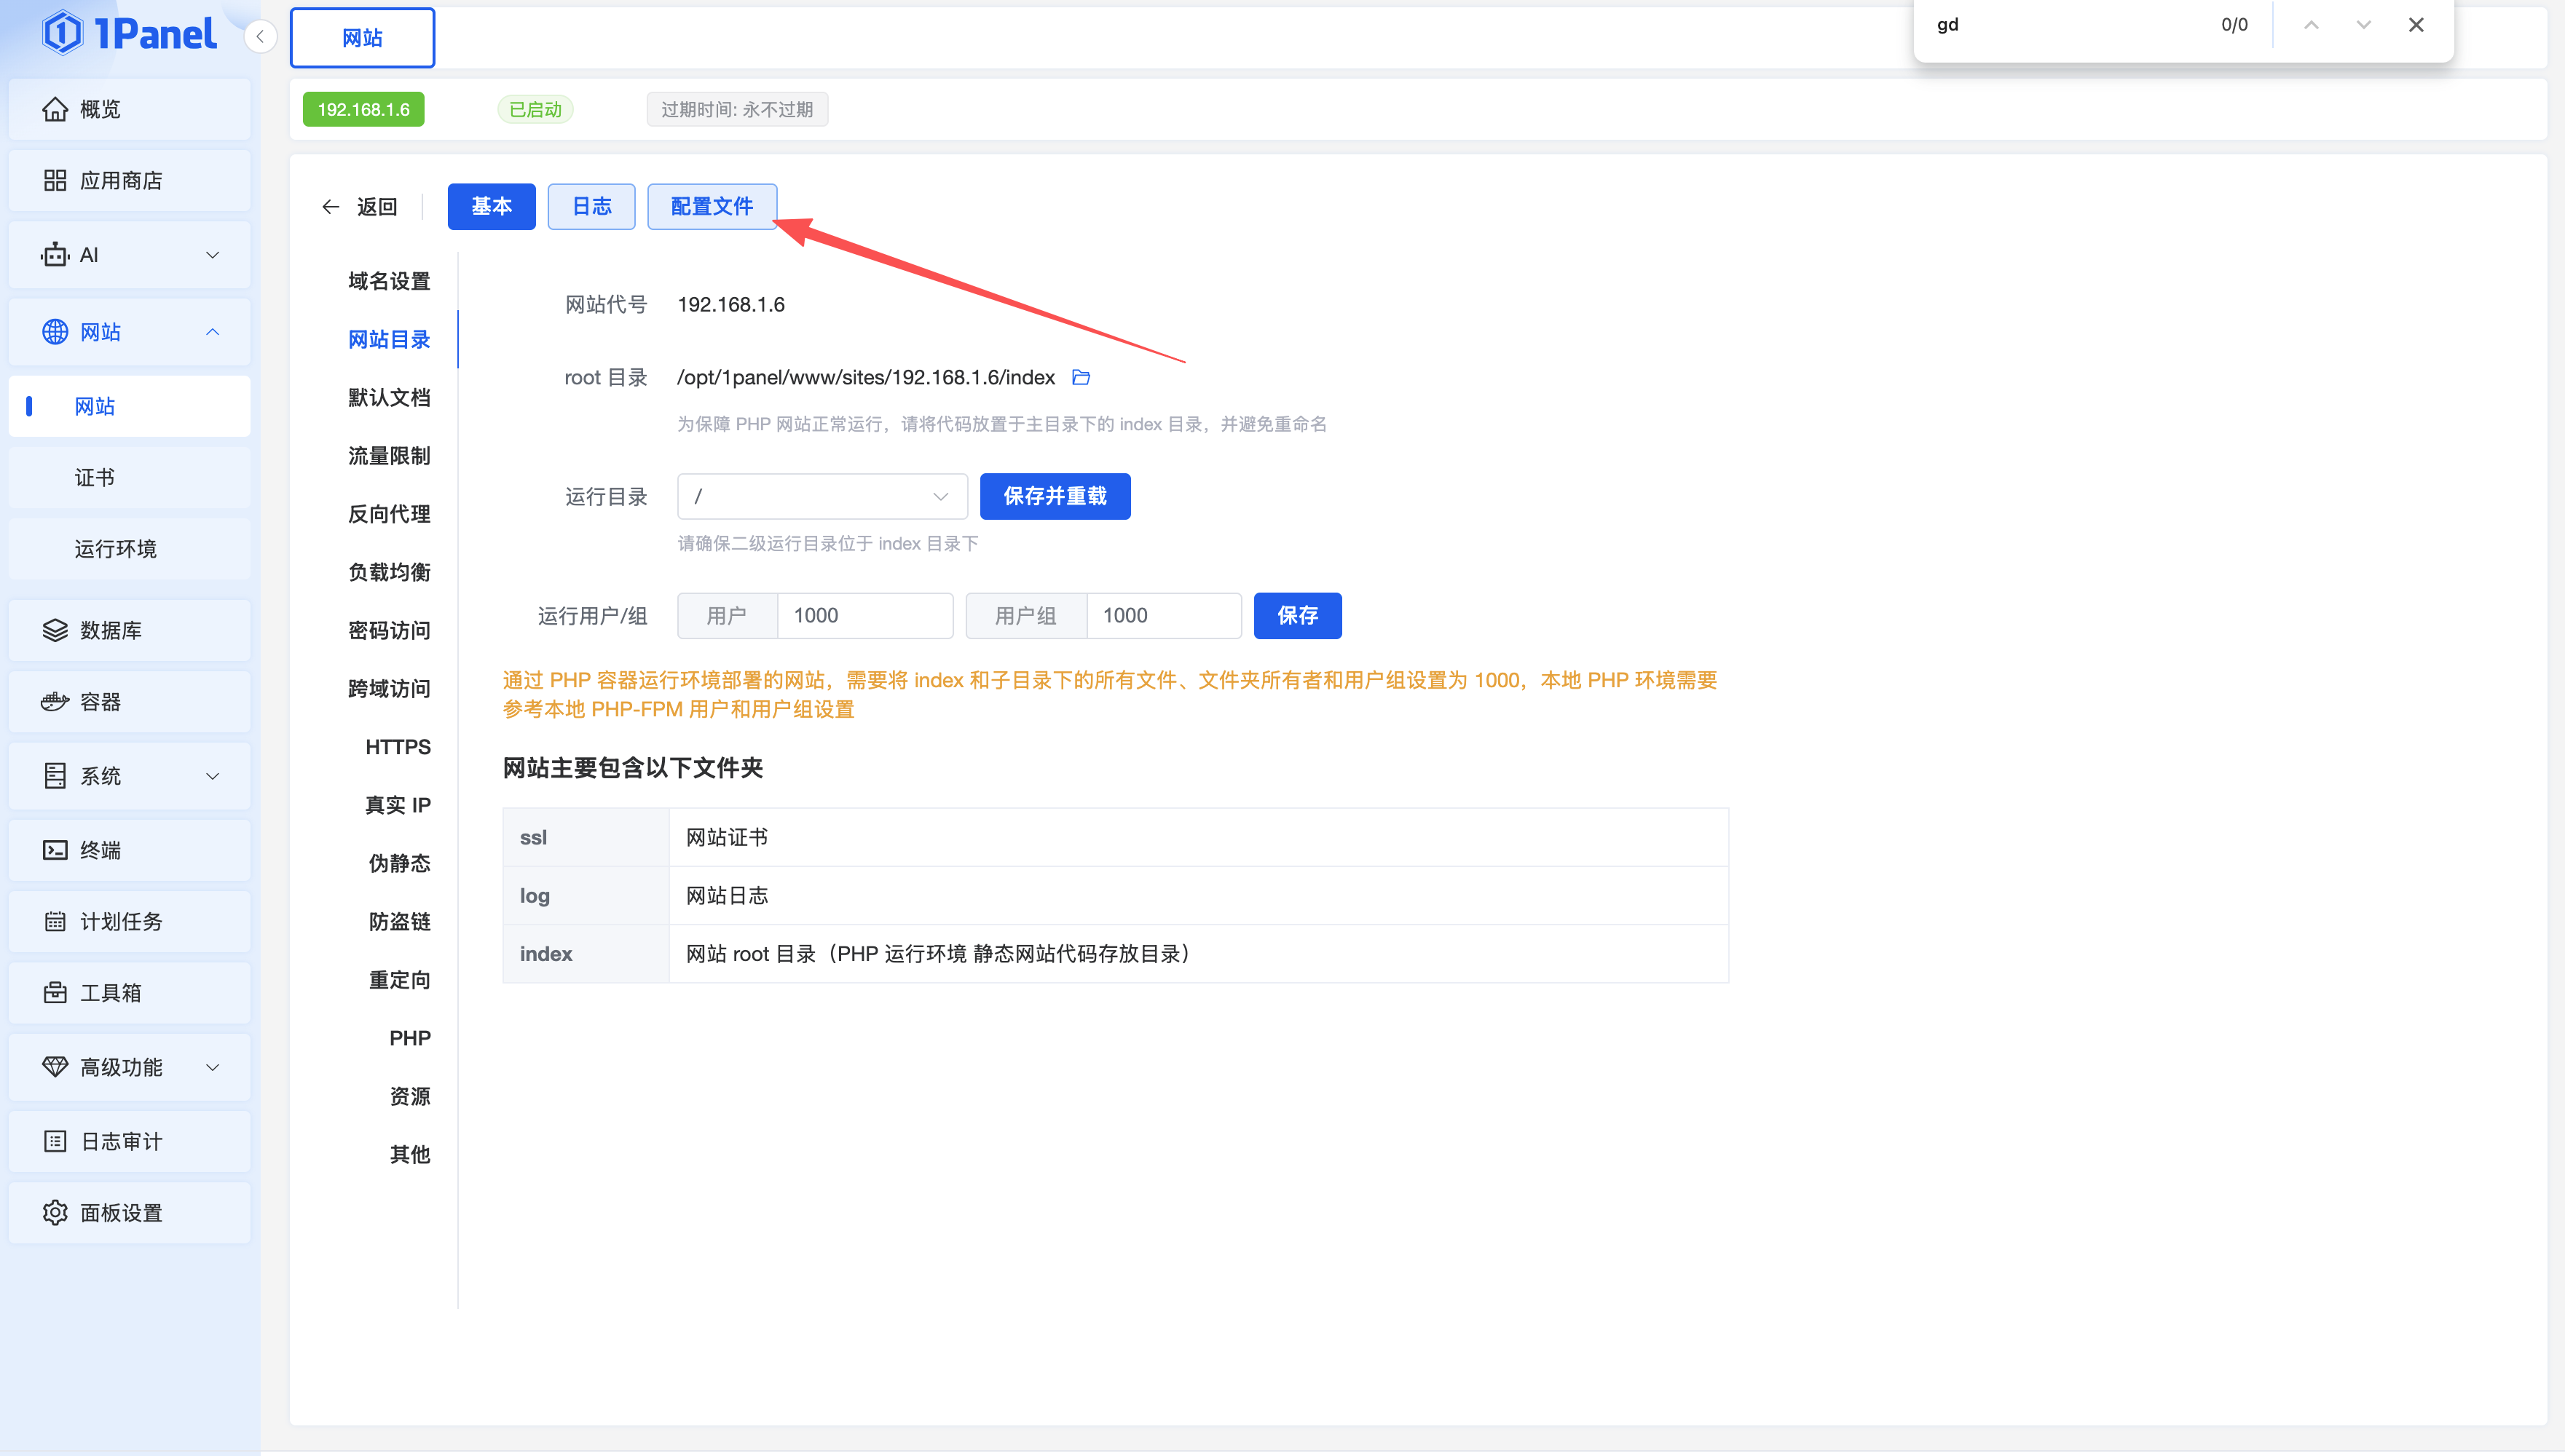This screenshot has height=1456, width=2565.
Task: Click the 数据库 layers icon
Action: pos(55,630)
